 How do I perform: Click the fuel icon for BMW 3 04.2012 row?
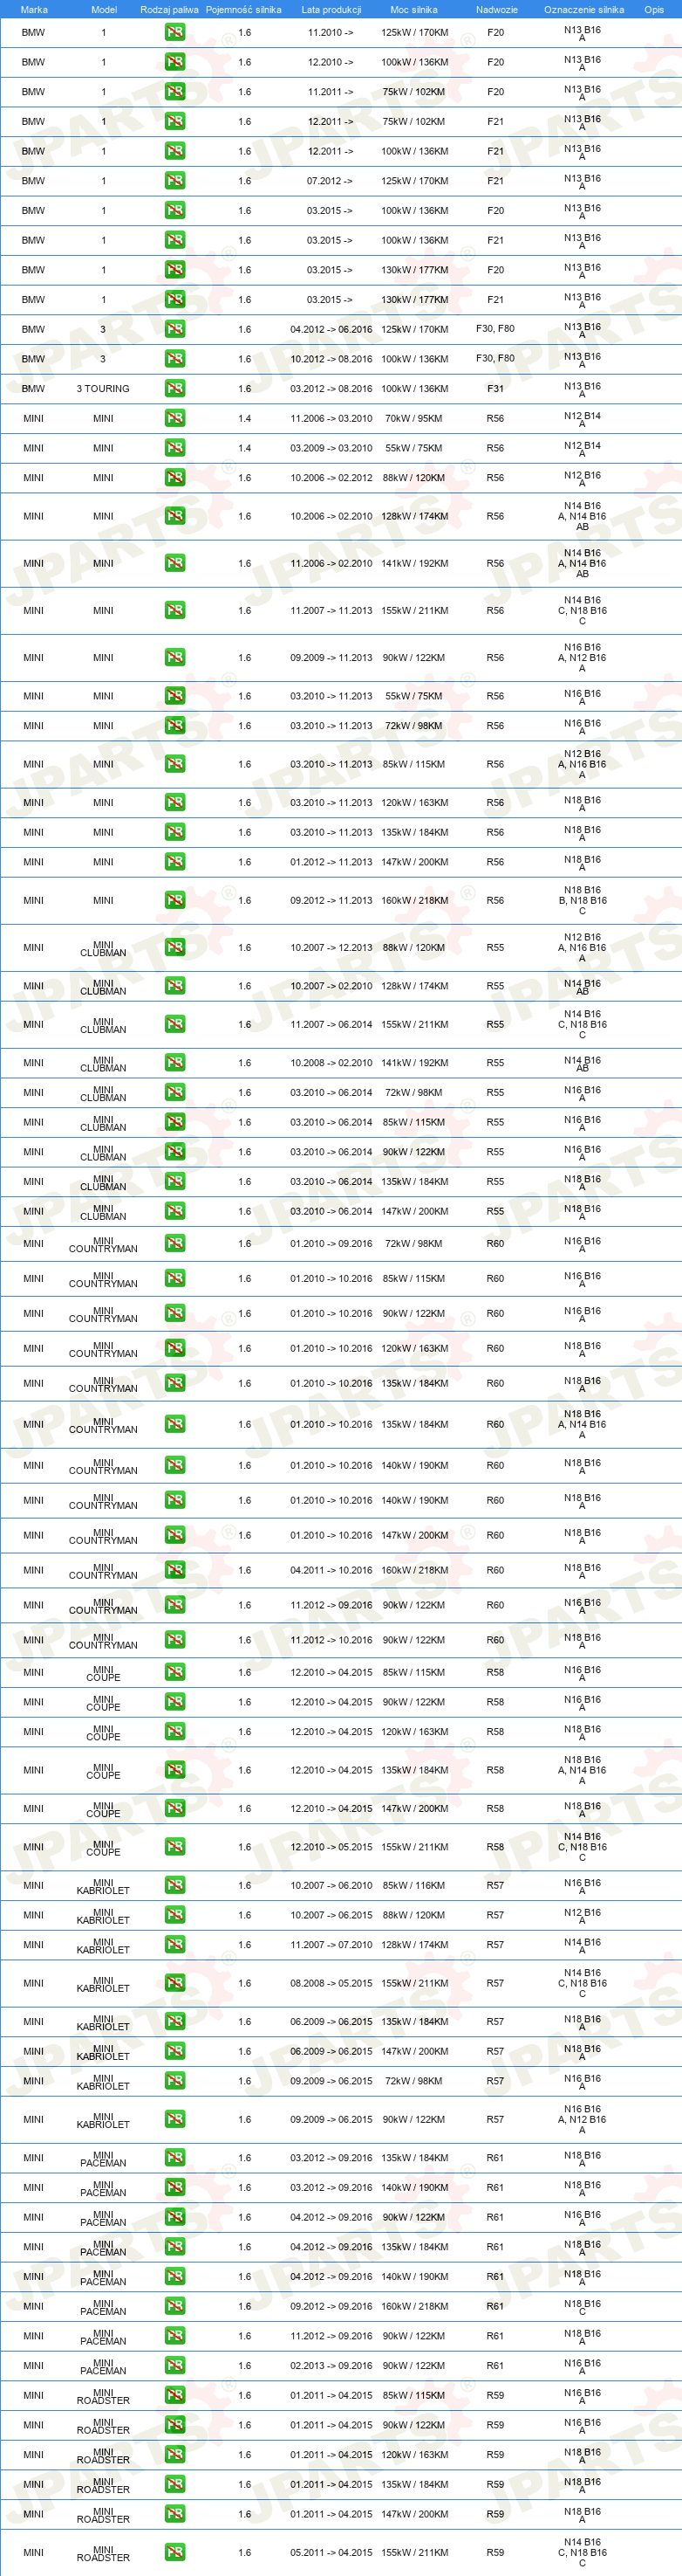click(x=174, y=329)
